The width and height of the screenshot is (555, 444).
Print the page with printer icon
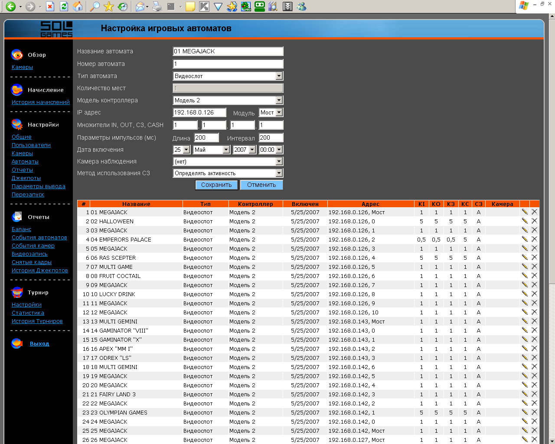[157, 6]
